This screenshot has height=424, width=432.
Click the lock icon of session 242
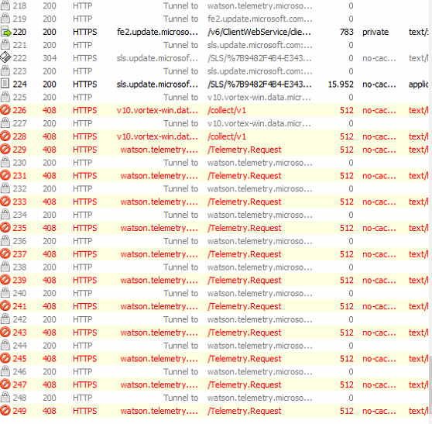(5, 319)
